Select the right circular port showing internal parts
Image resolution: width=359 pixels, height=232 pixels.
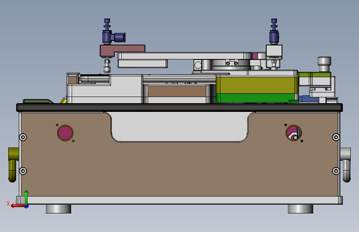294,133
